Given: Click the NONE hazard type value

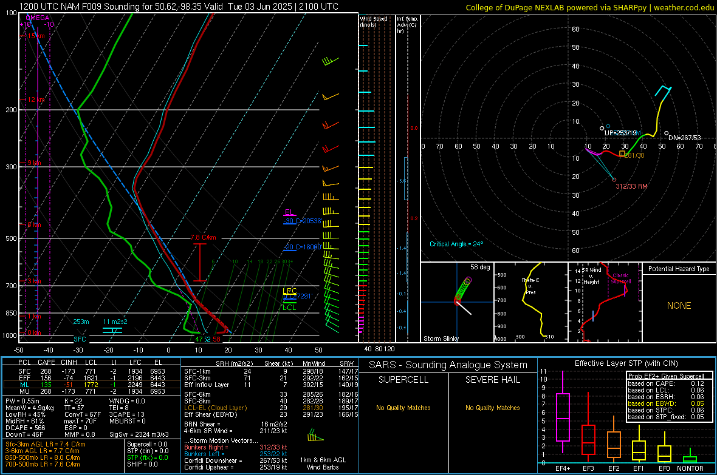Looking at the screenshot, I should [679, 306].
